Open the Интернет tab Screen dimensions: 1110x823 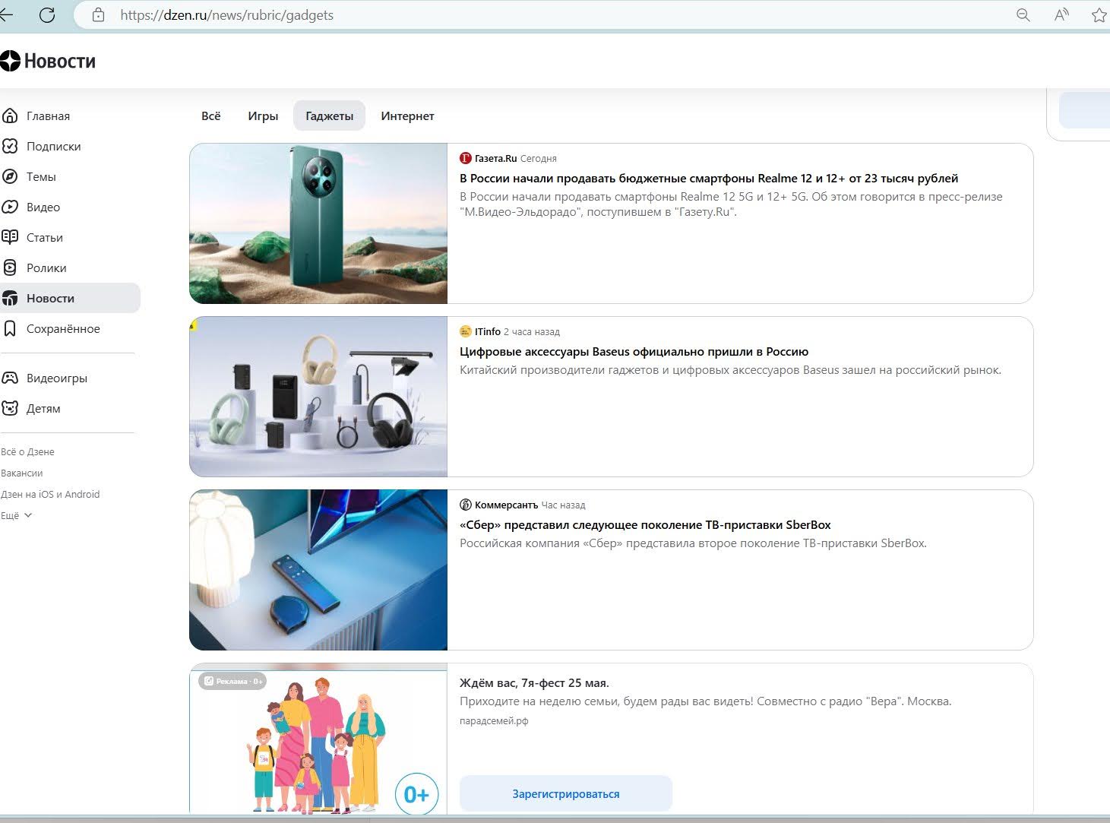pos(407,116)
